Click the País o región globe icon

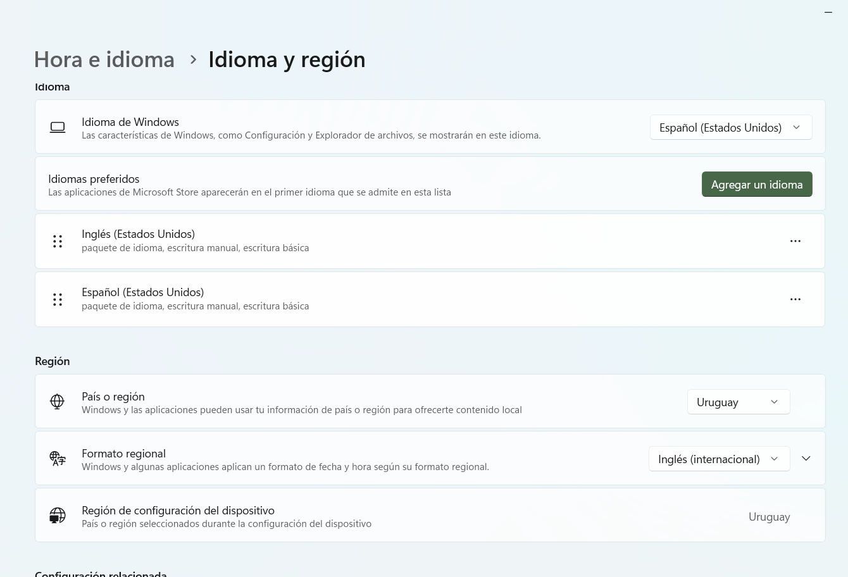[x=58, y=401]
